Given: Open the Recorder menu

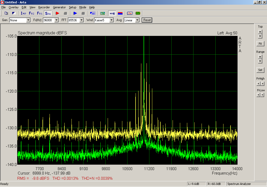Looking at the screenshot, I should [44, 7].
